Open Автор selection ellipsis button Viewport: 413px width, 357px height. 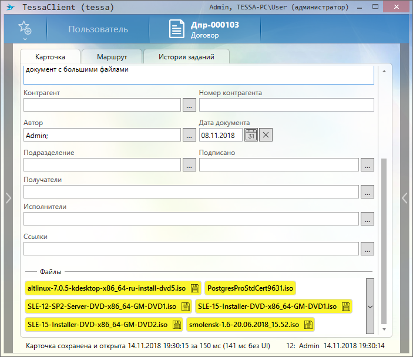pyautogui.click(x=189, y=135)
